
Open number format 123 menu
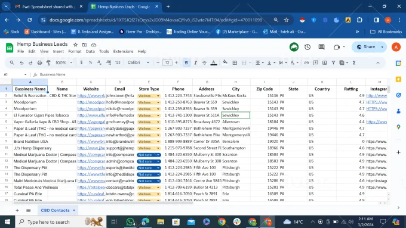point(118,63)
